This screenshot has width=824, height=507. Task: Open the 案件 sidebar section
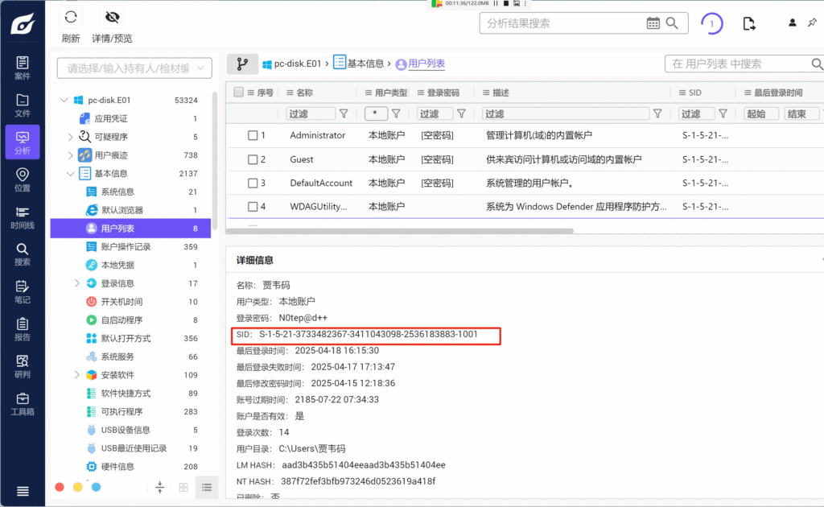pos(23,68)
